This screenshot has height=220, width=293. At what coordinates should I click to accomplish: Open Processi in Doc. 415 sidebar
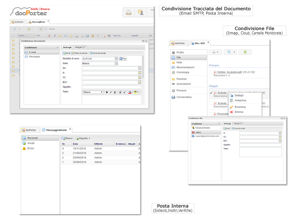(189, 91)
